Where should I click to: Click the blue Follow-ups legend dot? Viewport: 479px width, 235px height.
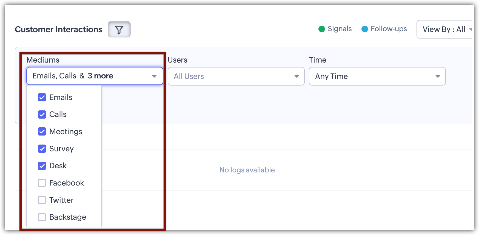364,29
